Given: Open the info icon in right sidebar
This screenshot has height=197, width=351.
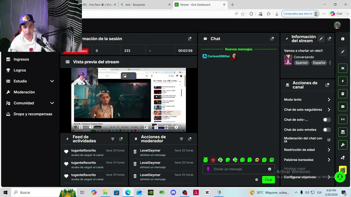Looking at the screenshot, I should (343, 39).
